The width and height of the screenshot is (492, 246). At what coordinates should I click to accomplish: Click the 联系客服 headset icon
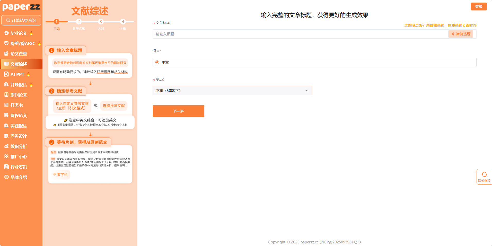click(x=484, y=175)
